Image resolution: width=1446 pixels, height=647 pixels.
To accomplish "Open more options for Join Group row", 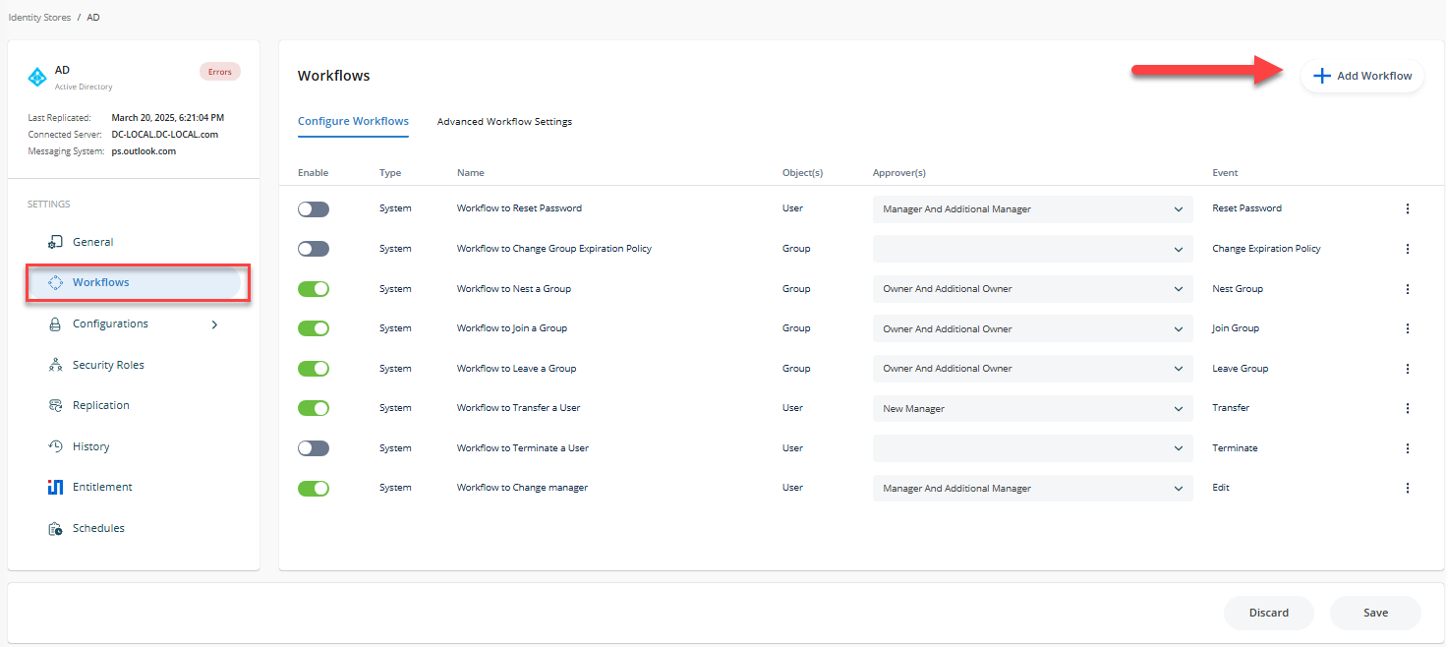I will click(x=1408, y=328).
